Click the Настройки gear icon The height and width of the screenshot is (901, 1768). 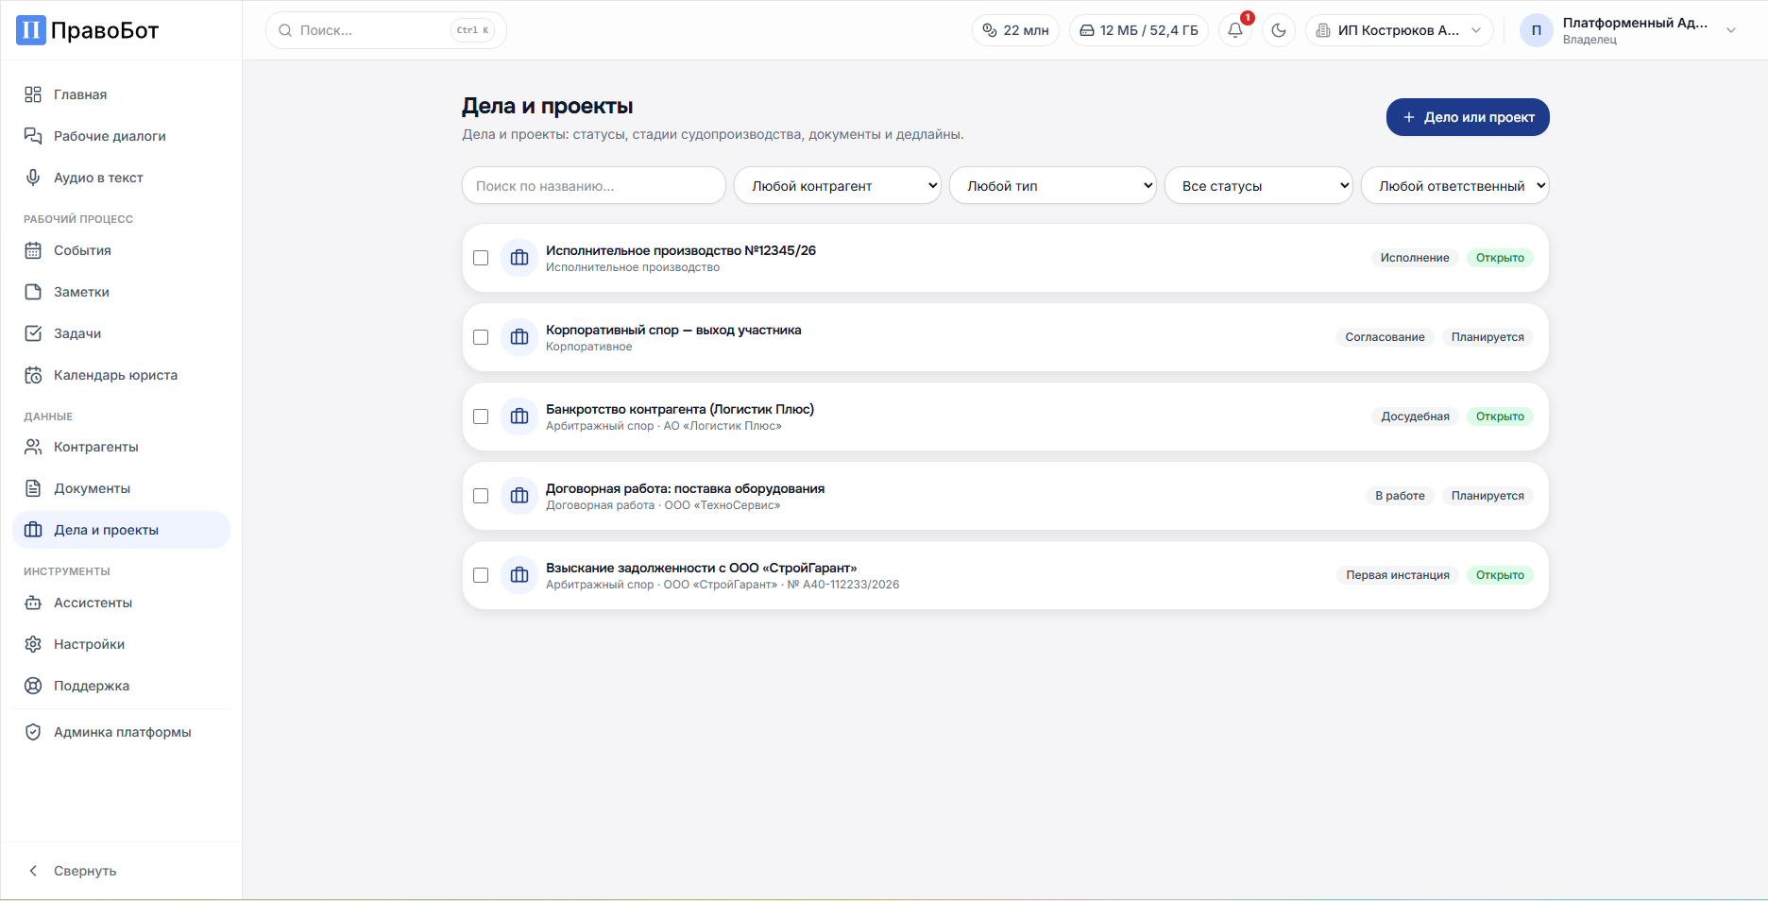pyautogui.click(x=33, y=644)
